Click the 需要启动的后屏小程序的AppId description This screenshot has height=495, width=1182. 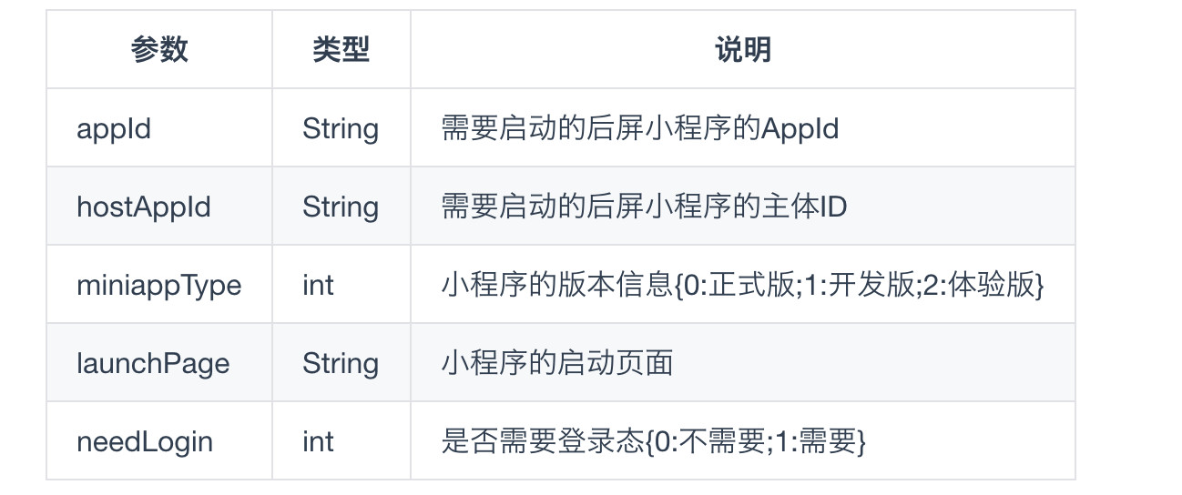639,129
